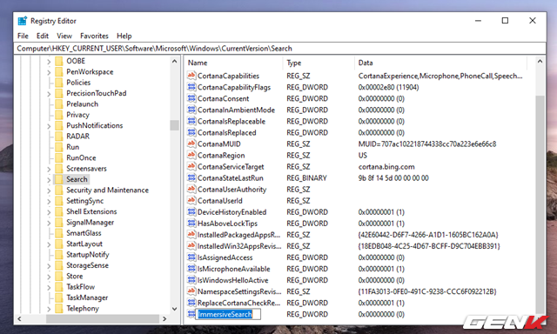
Task: Select the NamespaceSettingsRevis... string icon
Action: [191, 291]
